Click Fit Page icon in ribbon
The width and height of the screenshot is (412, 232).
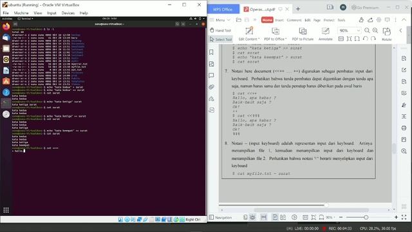(349, 39)
